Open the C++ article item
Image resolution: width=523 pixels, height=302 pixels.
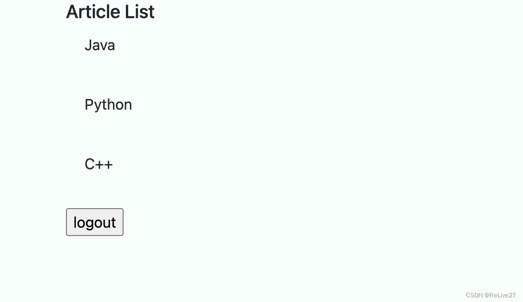click(x=98, y=164)
